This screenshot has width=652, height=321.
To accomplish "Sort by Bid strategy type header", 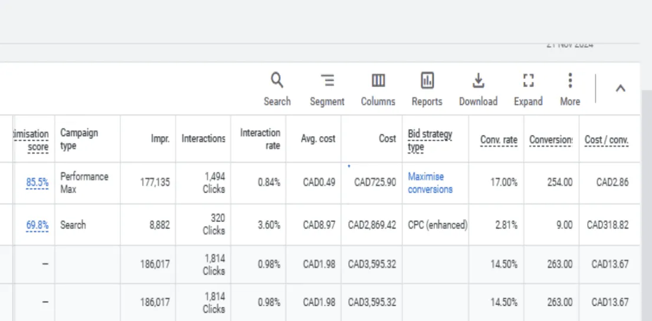I will tap(430, 140).
